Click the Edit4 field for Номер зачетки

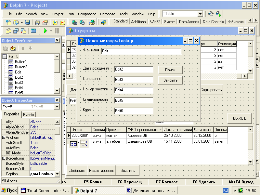tap(134, 90)
